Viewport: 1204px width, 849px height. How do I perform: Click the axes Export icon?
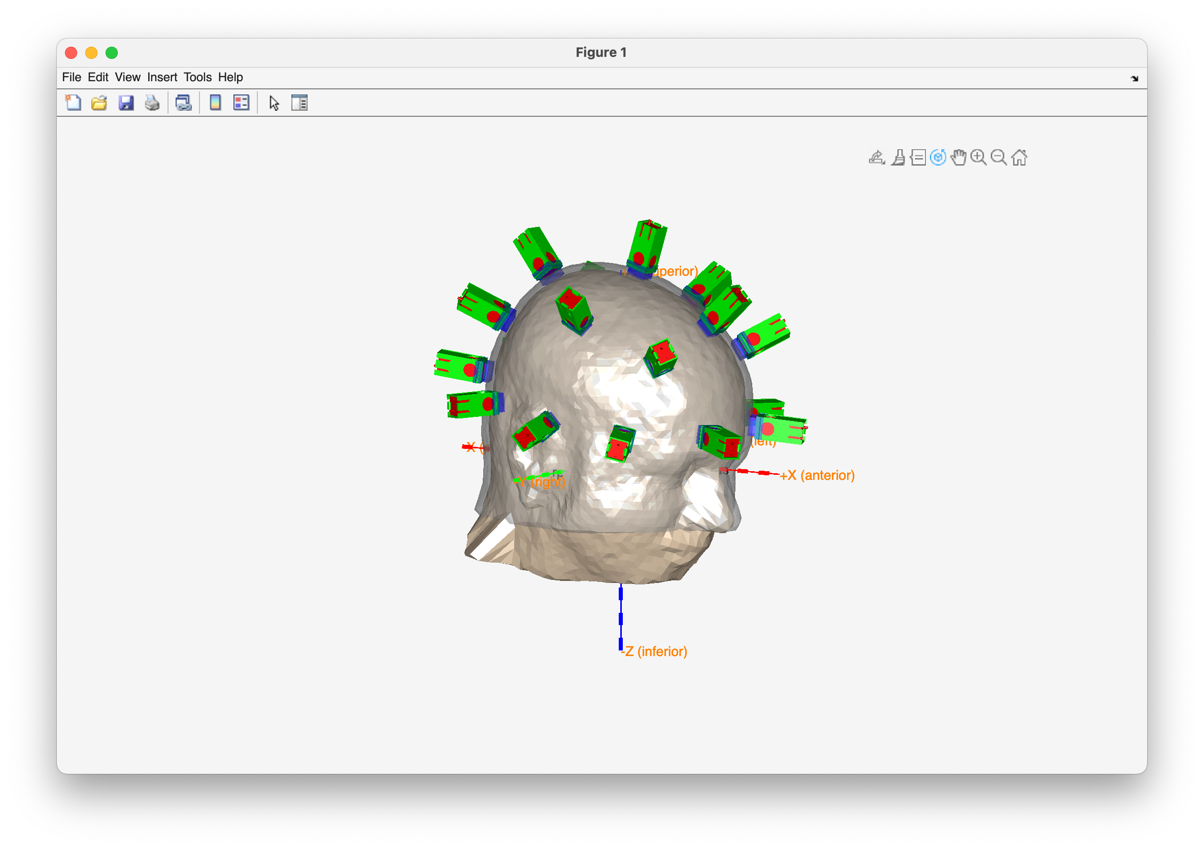pos(876,157)
